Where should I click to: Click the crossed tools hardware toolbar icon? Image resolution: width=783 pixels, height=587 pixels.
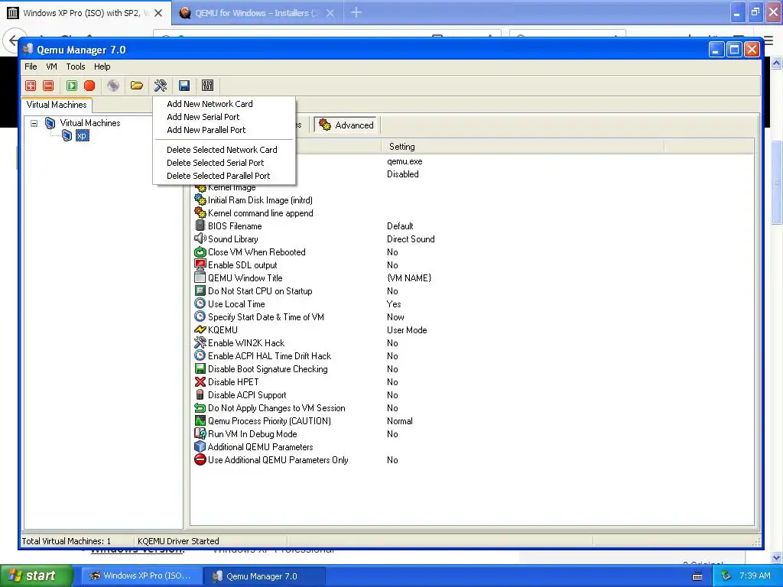pyautogui.click(x=161, y=86)
